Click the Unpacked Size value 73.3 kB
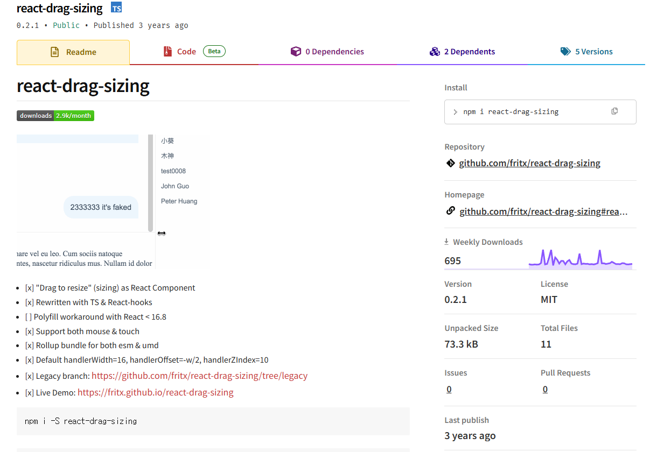Screen dimensions: 657x452 pyautogui.click(x=461, y=344)
